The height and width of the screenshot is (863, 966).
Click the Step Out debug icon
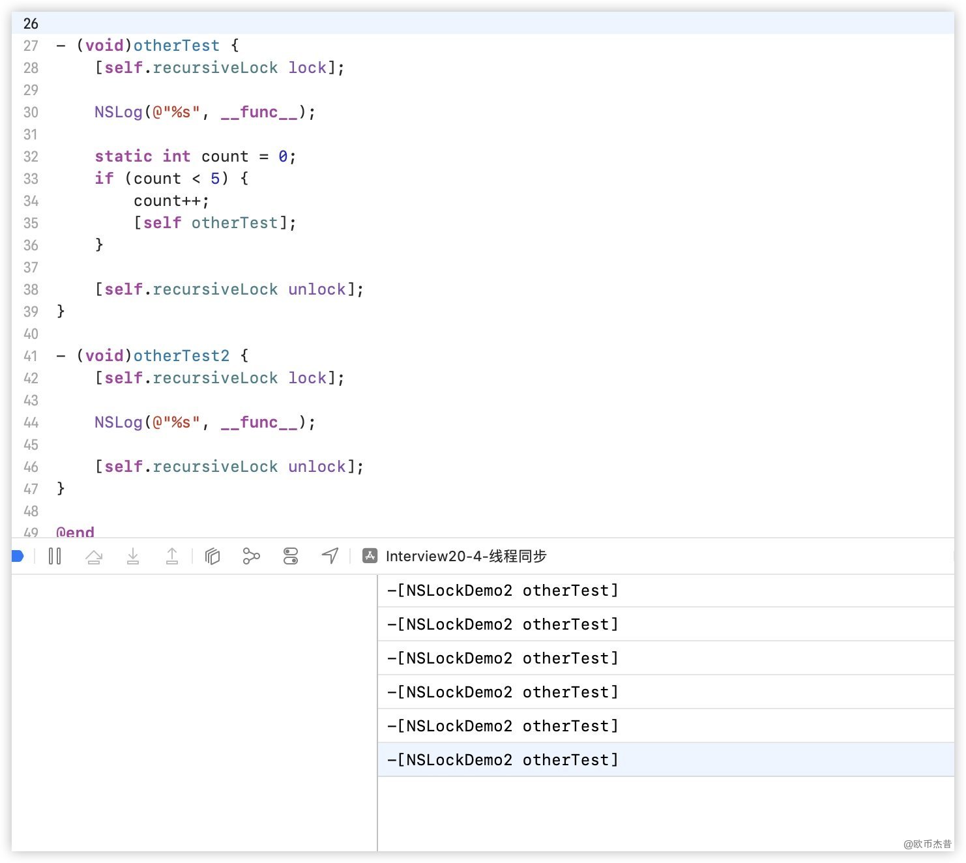pyautogui.click(x=172, y=556)
